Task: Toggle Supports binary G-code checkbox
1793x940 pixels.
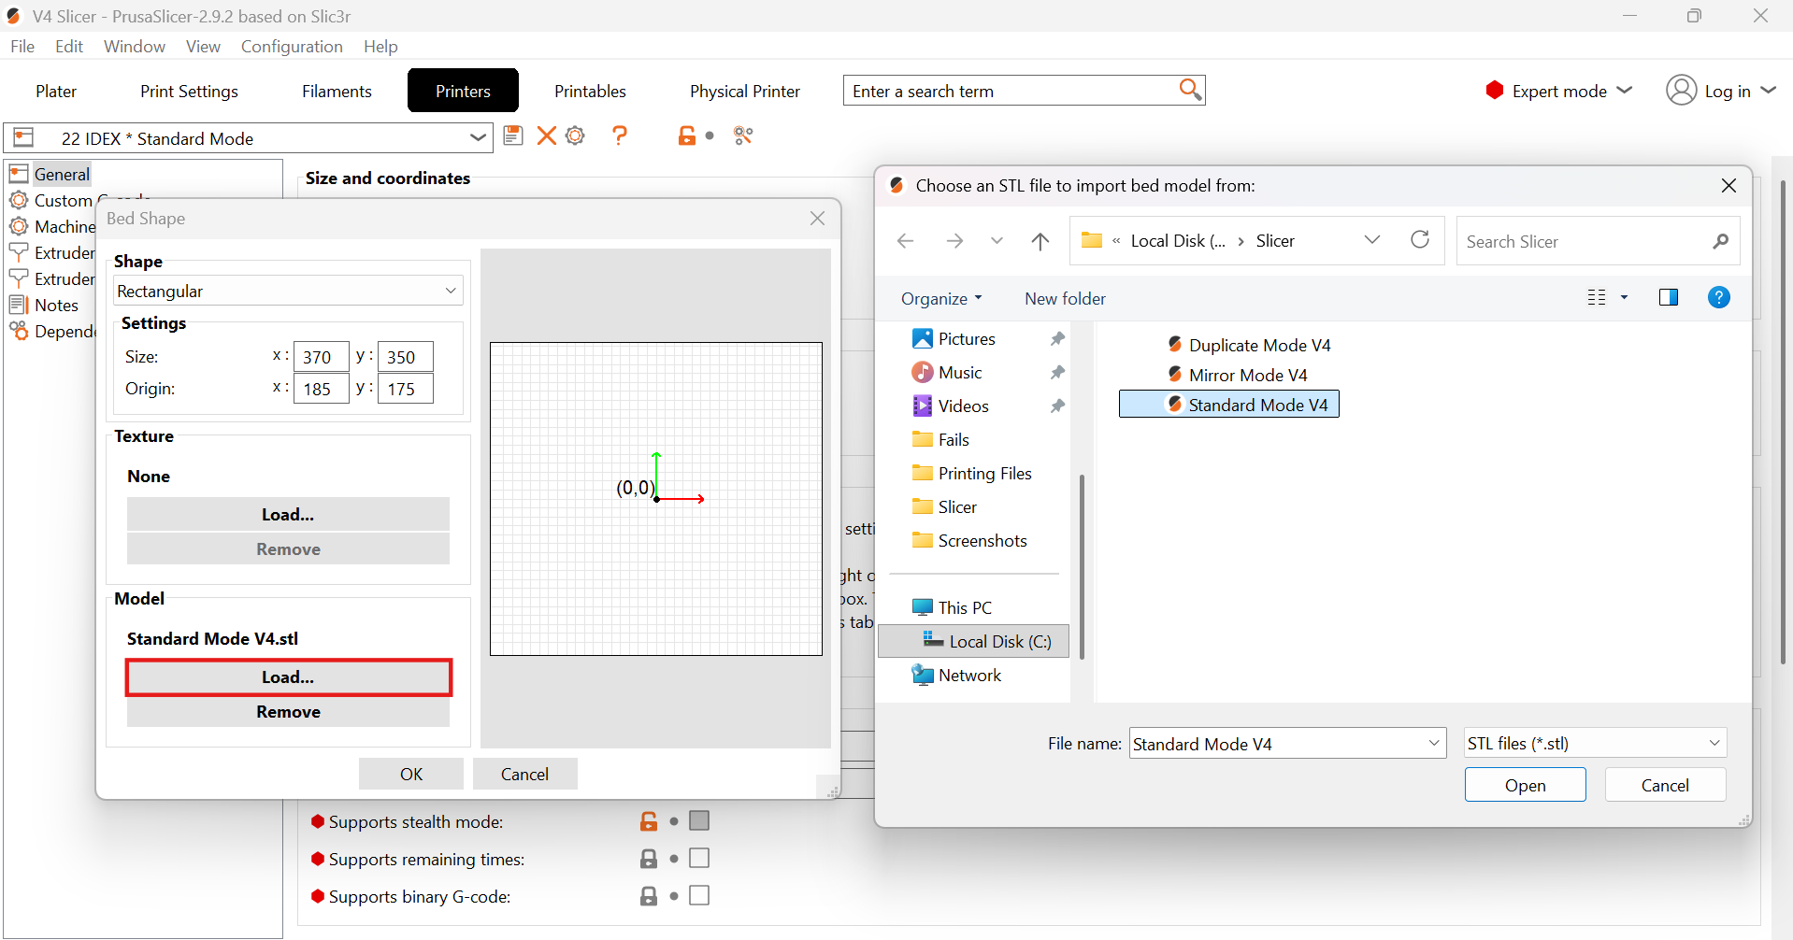Action: point(699,895)
